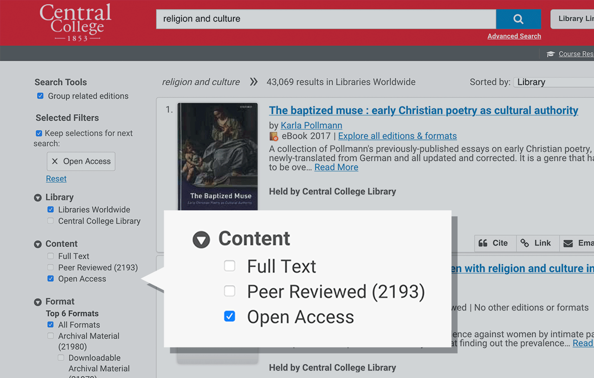Open the Advanced Search link
Image resolution: width=594 pixels, height=378 pixels.
[514, 36]
